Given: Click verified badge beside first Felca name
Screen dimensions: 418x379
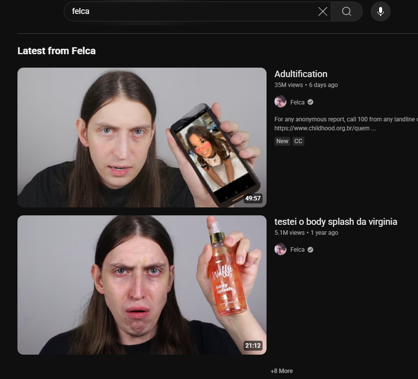Looking at the screenshot, I should 310,102.
